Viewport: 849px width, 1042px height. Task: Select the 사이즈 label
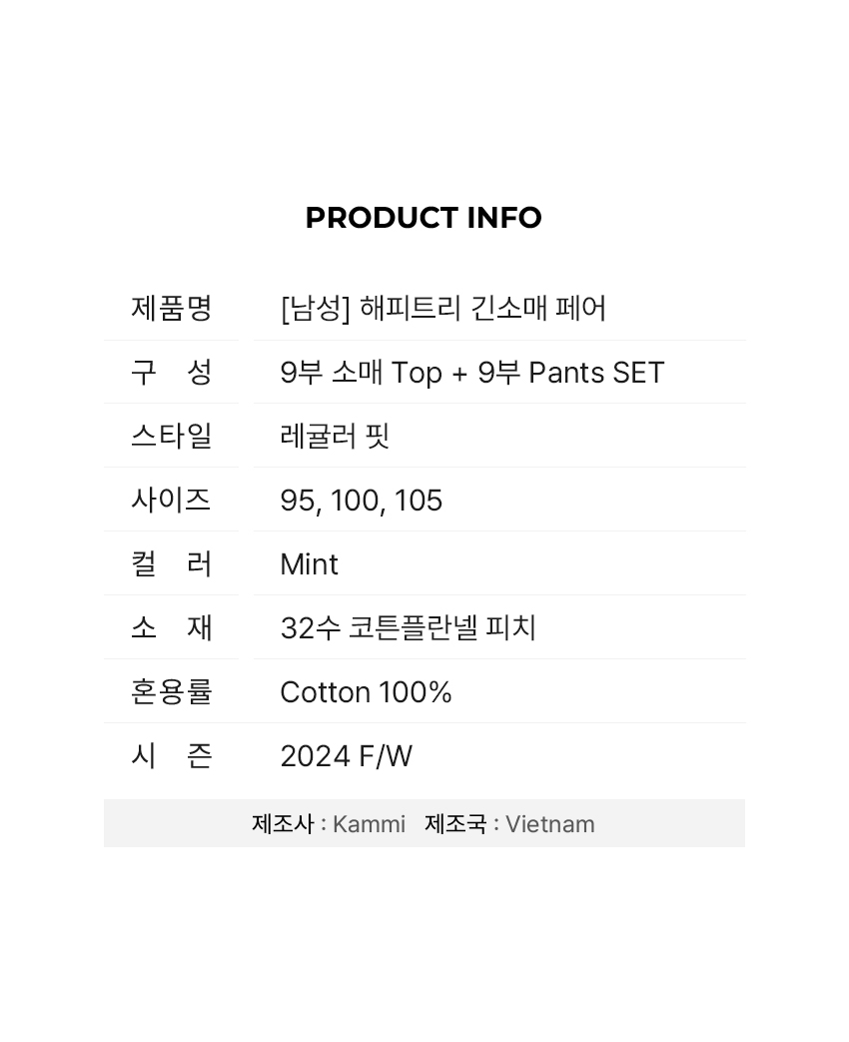point(172,500)
